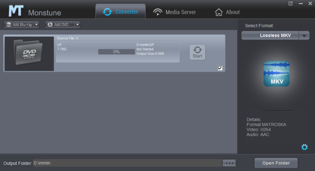The image size is (315, 171).
Task: Click the Blu-ray disc icon
Action: tap(9, 24)
